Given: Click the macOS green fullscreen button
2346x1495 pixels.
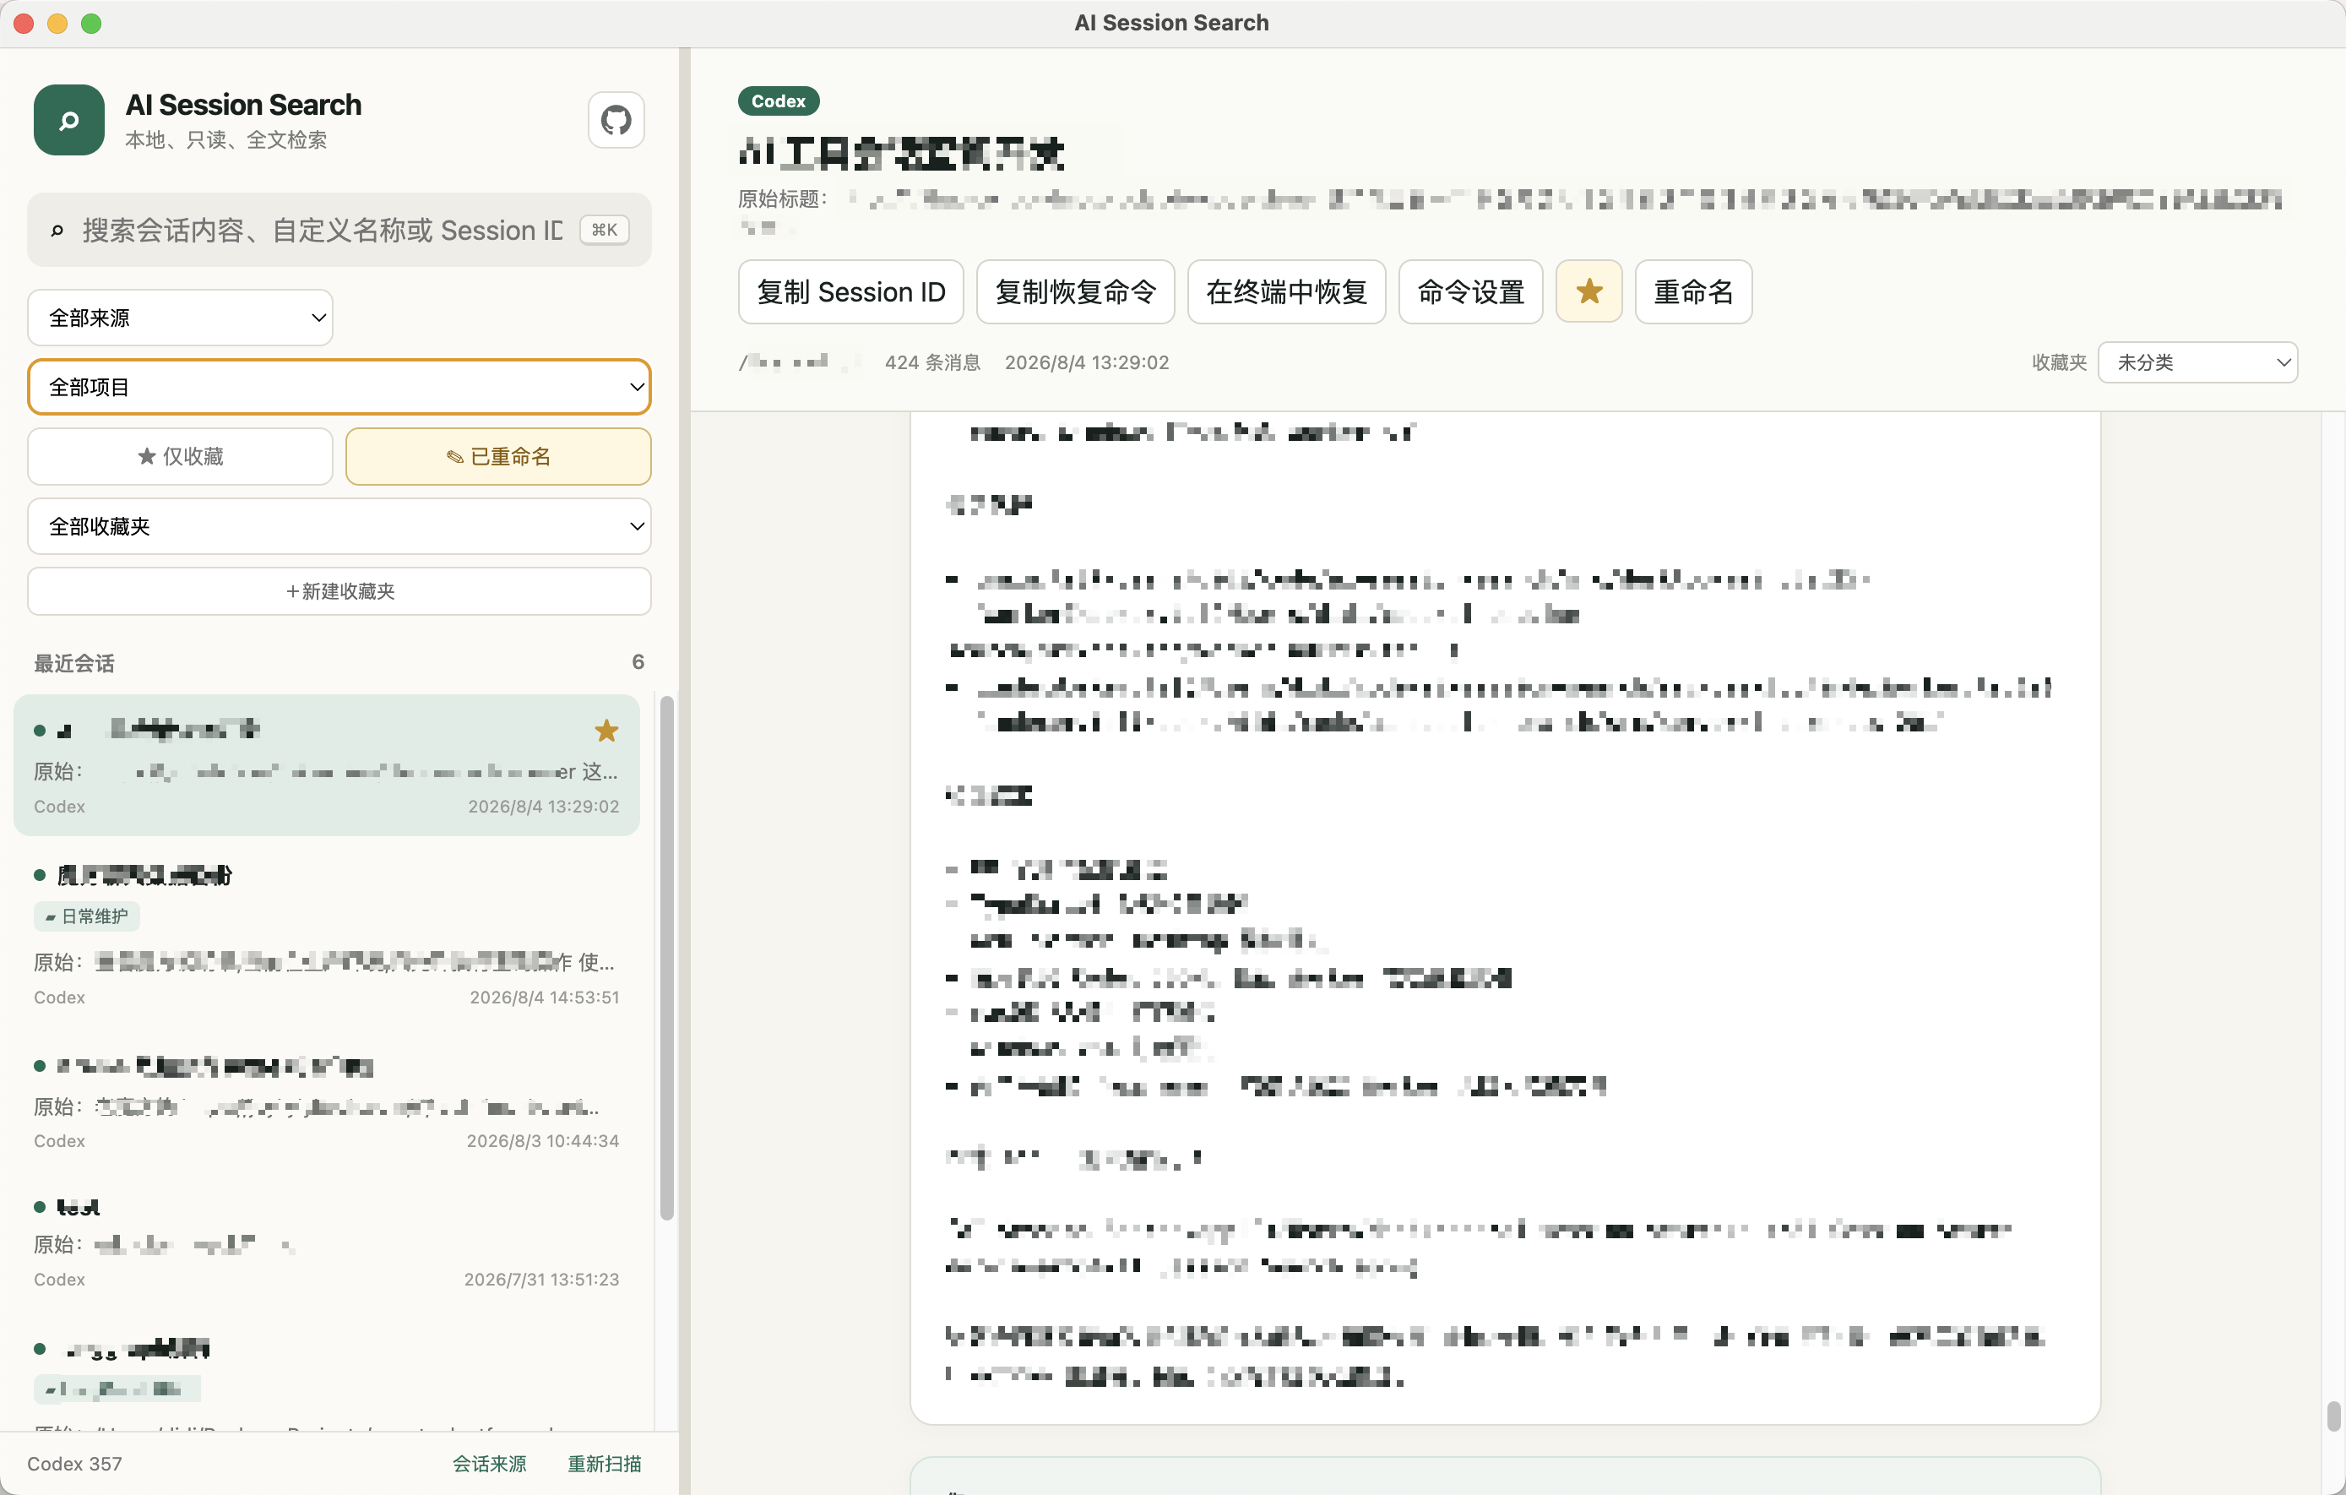Looking at the screenshot, I should [x=90, y=24].
